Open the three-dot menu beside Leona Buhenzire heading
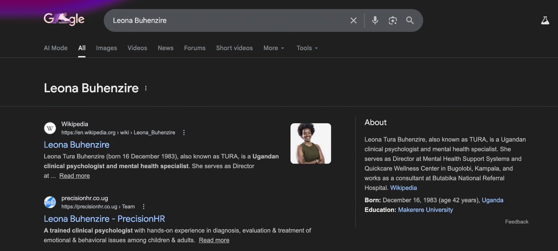Viewport: 558px width, 251px height. click(146, 88)
